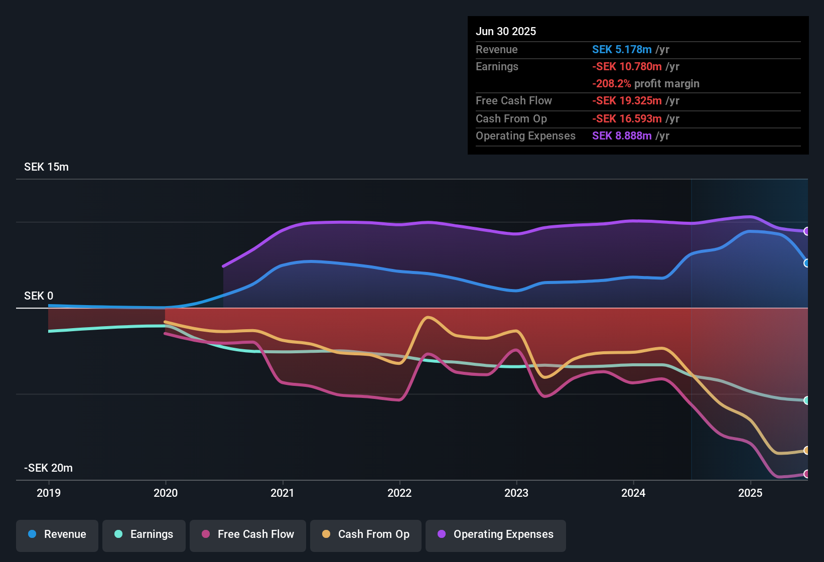Click the purple Operating Expenses legend dot
Image resolution: width=824 pixels, height=562 pixels.
(x=441, y=534)
